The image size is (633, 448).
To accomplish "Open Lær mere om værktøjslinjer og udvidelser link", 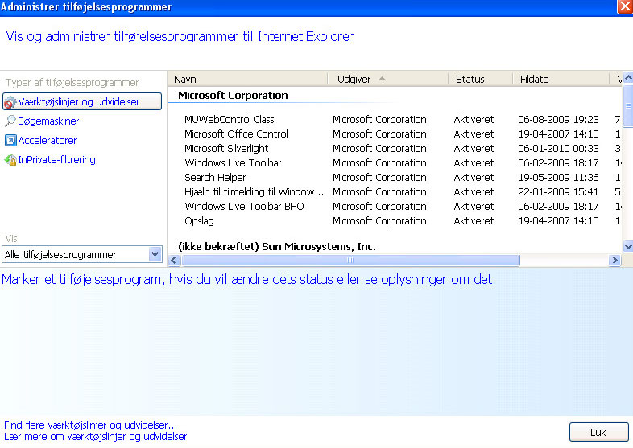I will click(95, 436).
